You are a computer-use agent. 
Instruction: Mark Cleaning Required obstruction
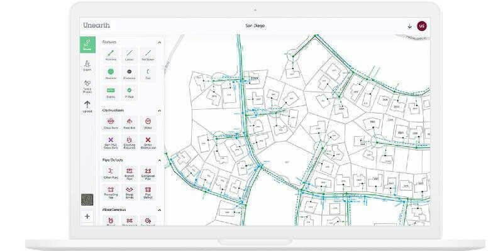[x=130, y=142]
